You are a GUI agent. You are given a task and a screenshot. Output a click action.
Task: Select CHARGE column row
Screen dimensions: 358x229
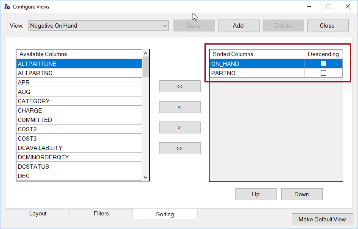click(x=79, y=110)
